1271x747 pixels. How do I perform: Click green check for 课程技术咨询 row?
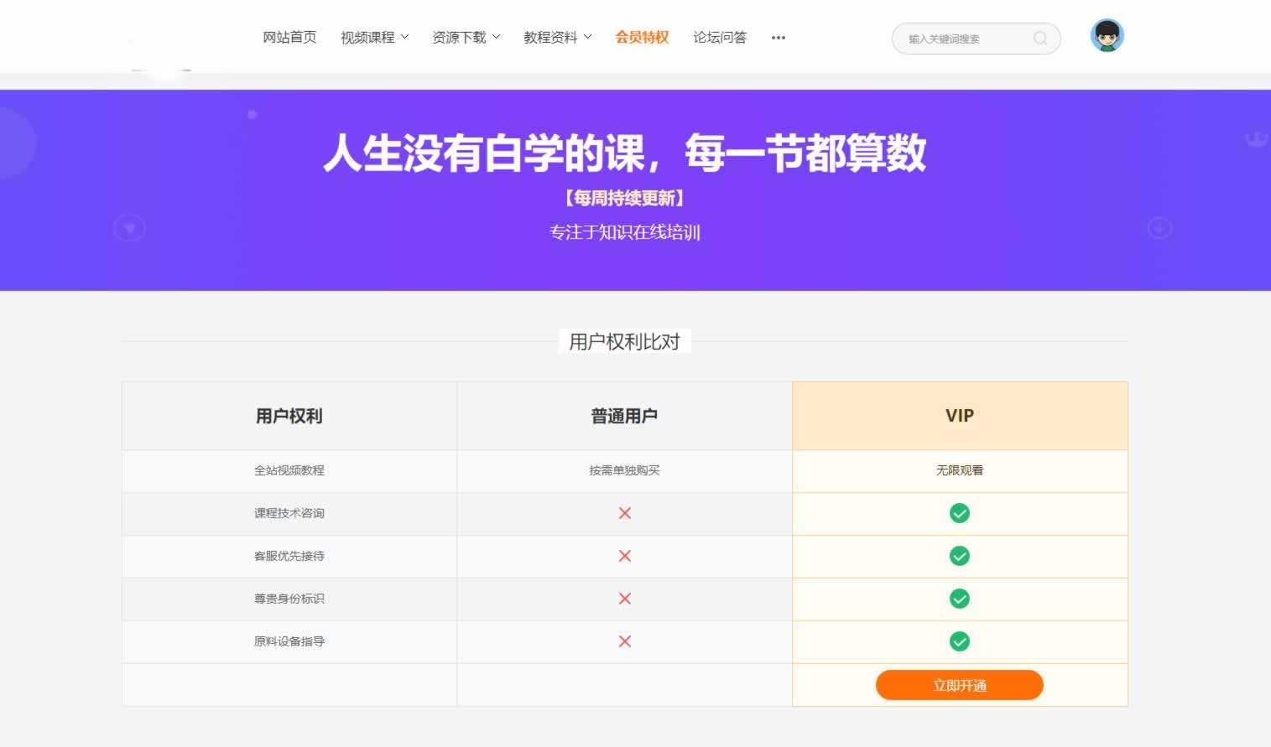(959, 513)
